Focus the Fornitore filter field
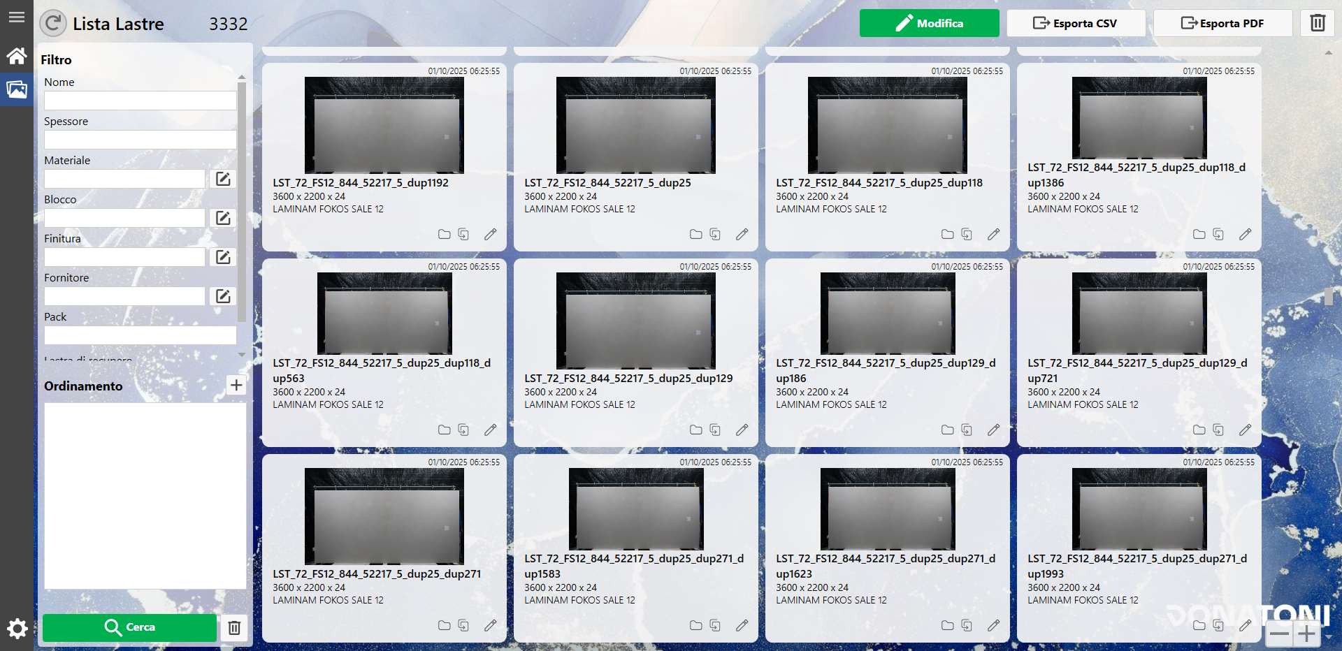 (124, 296)
